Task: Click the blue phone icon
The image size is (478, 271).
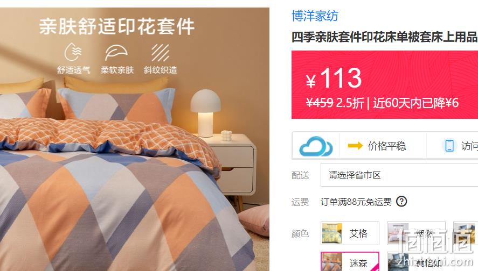Action: point(449,146)
